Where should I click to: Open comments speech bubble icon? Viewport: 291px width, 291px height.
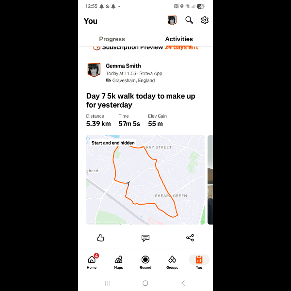point(145,238)
